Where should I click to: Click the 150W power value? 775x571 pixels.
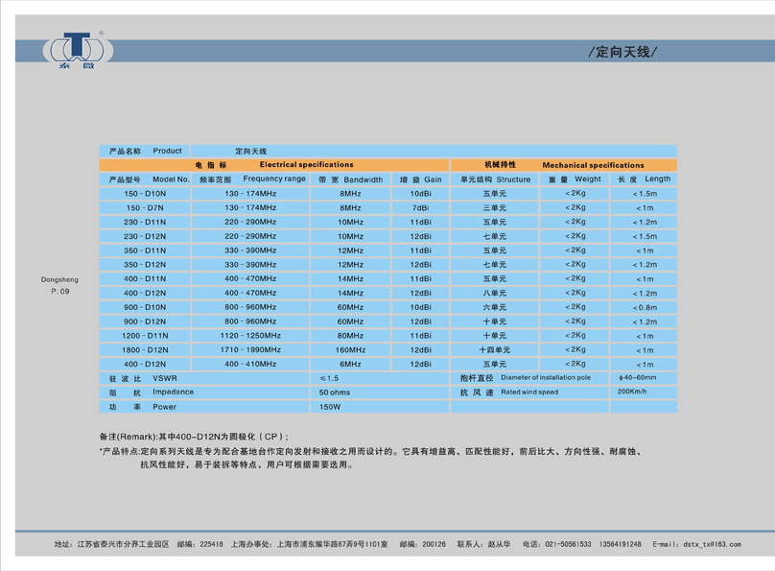tap(330, 407)
